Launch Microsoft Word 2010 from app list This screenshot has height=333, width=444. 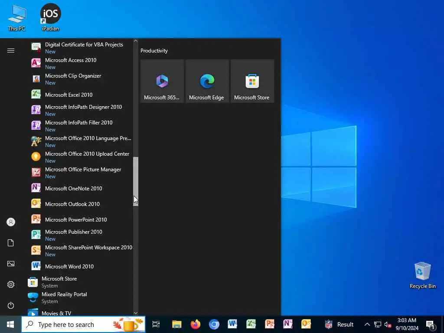(x=80, y=267)
